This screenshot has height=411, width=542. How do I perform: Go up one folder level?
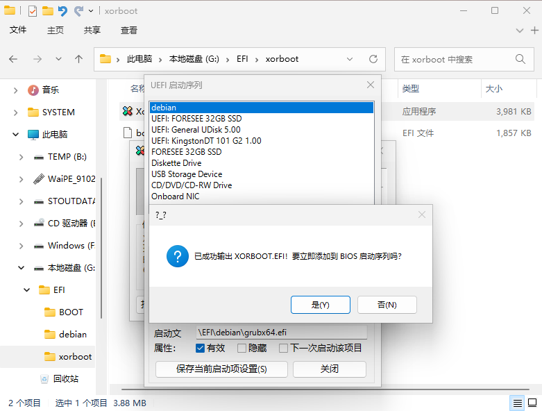[x=79, y=59]
